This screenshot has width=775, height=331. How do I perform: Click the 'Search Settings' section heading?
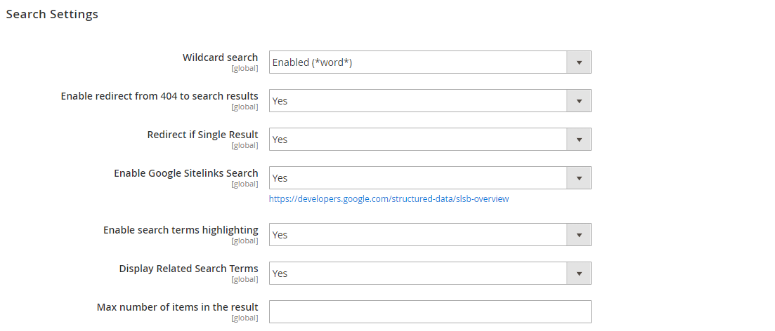click(x=52, y=14)
